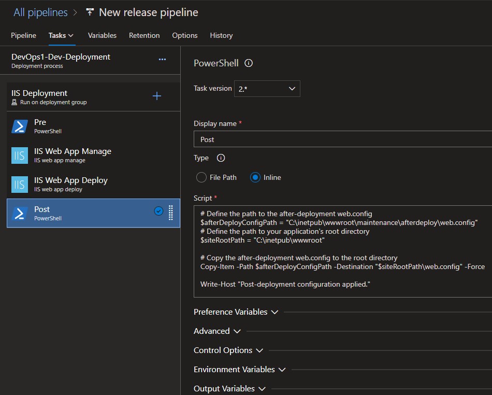Click the Write-Host line in script
492x395 pixels.
(285, 284)
